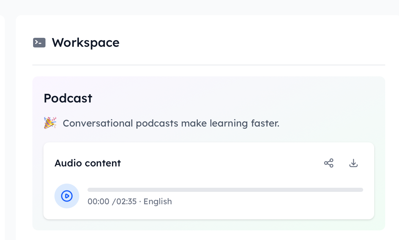
Task: Select the terminal icon beside Workspace
Action: click(39, 42)
